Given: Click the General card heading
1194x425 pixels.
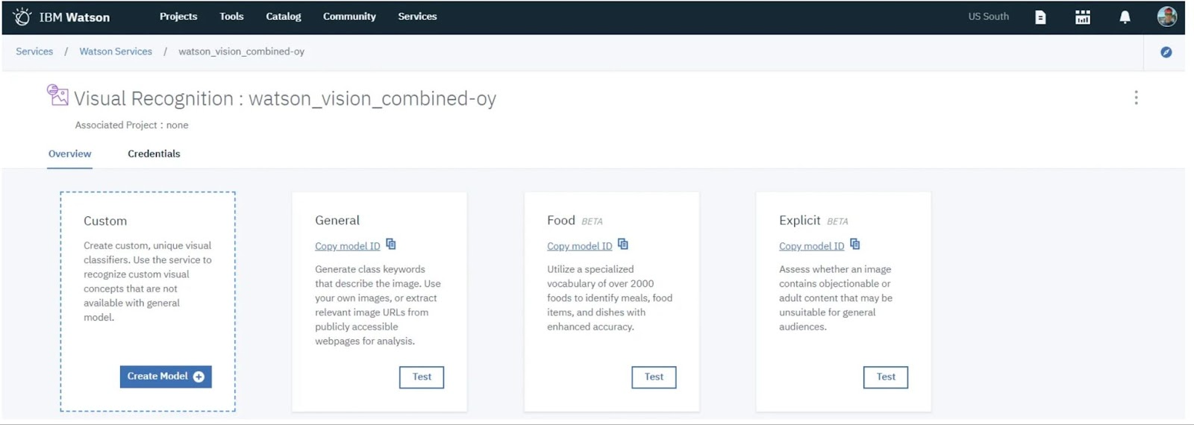Looking at the screenshot, I should tap(337, 220).
